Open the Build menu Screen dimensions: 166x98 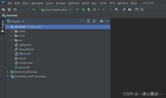tap(86, 3)
